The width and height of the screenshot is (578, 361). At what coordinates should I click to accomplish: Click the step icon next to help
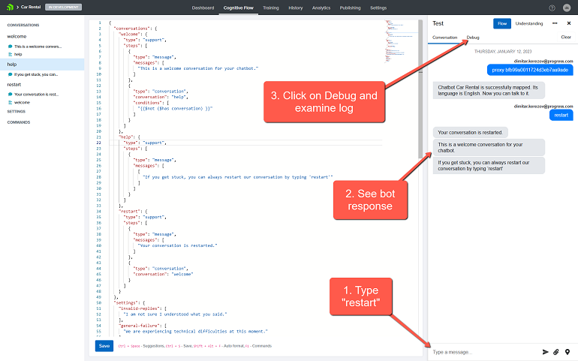coord(10,54)
